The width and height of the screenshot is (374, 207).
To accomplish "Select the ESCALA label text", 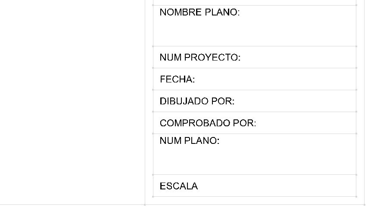I will pos(179,186).
